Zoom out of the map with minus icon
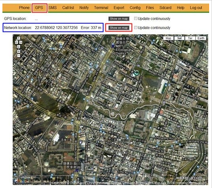The width and height of the screenshot is (212, 188). [19, 56]
